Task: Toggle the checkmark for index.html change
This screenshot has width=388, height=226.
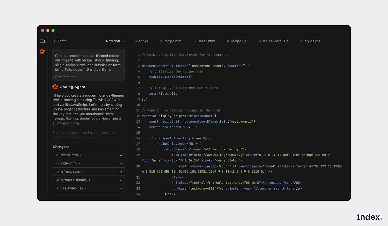Action: (x=121, y=163)
